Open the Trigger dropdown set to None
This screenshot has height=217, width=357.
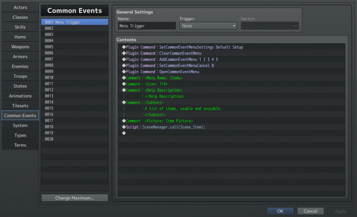tap(208, 26)
